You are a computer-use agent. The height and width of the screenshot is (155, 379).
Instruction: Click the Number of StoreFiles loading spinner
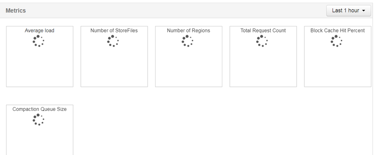pos(113,41)
